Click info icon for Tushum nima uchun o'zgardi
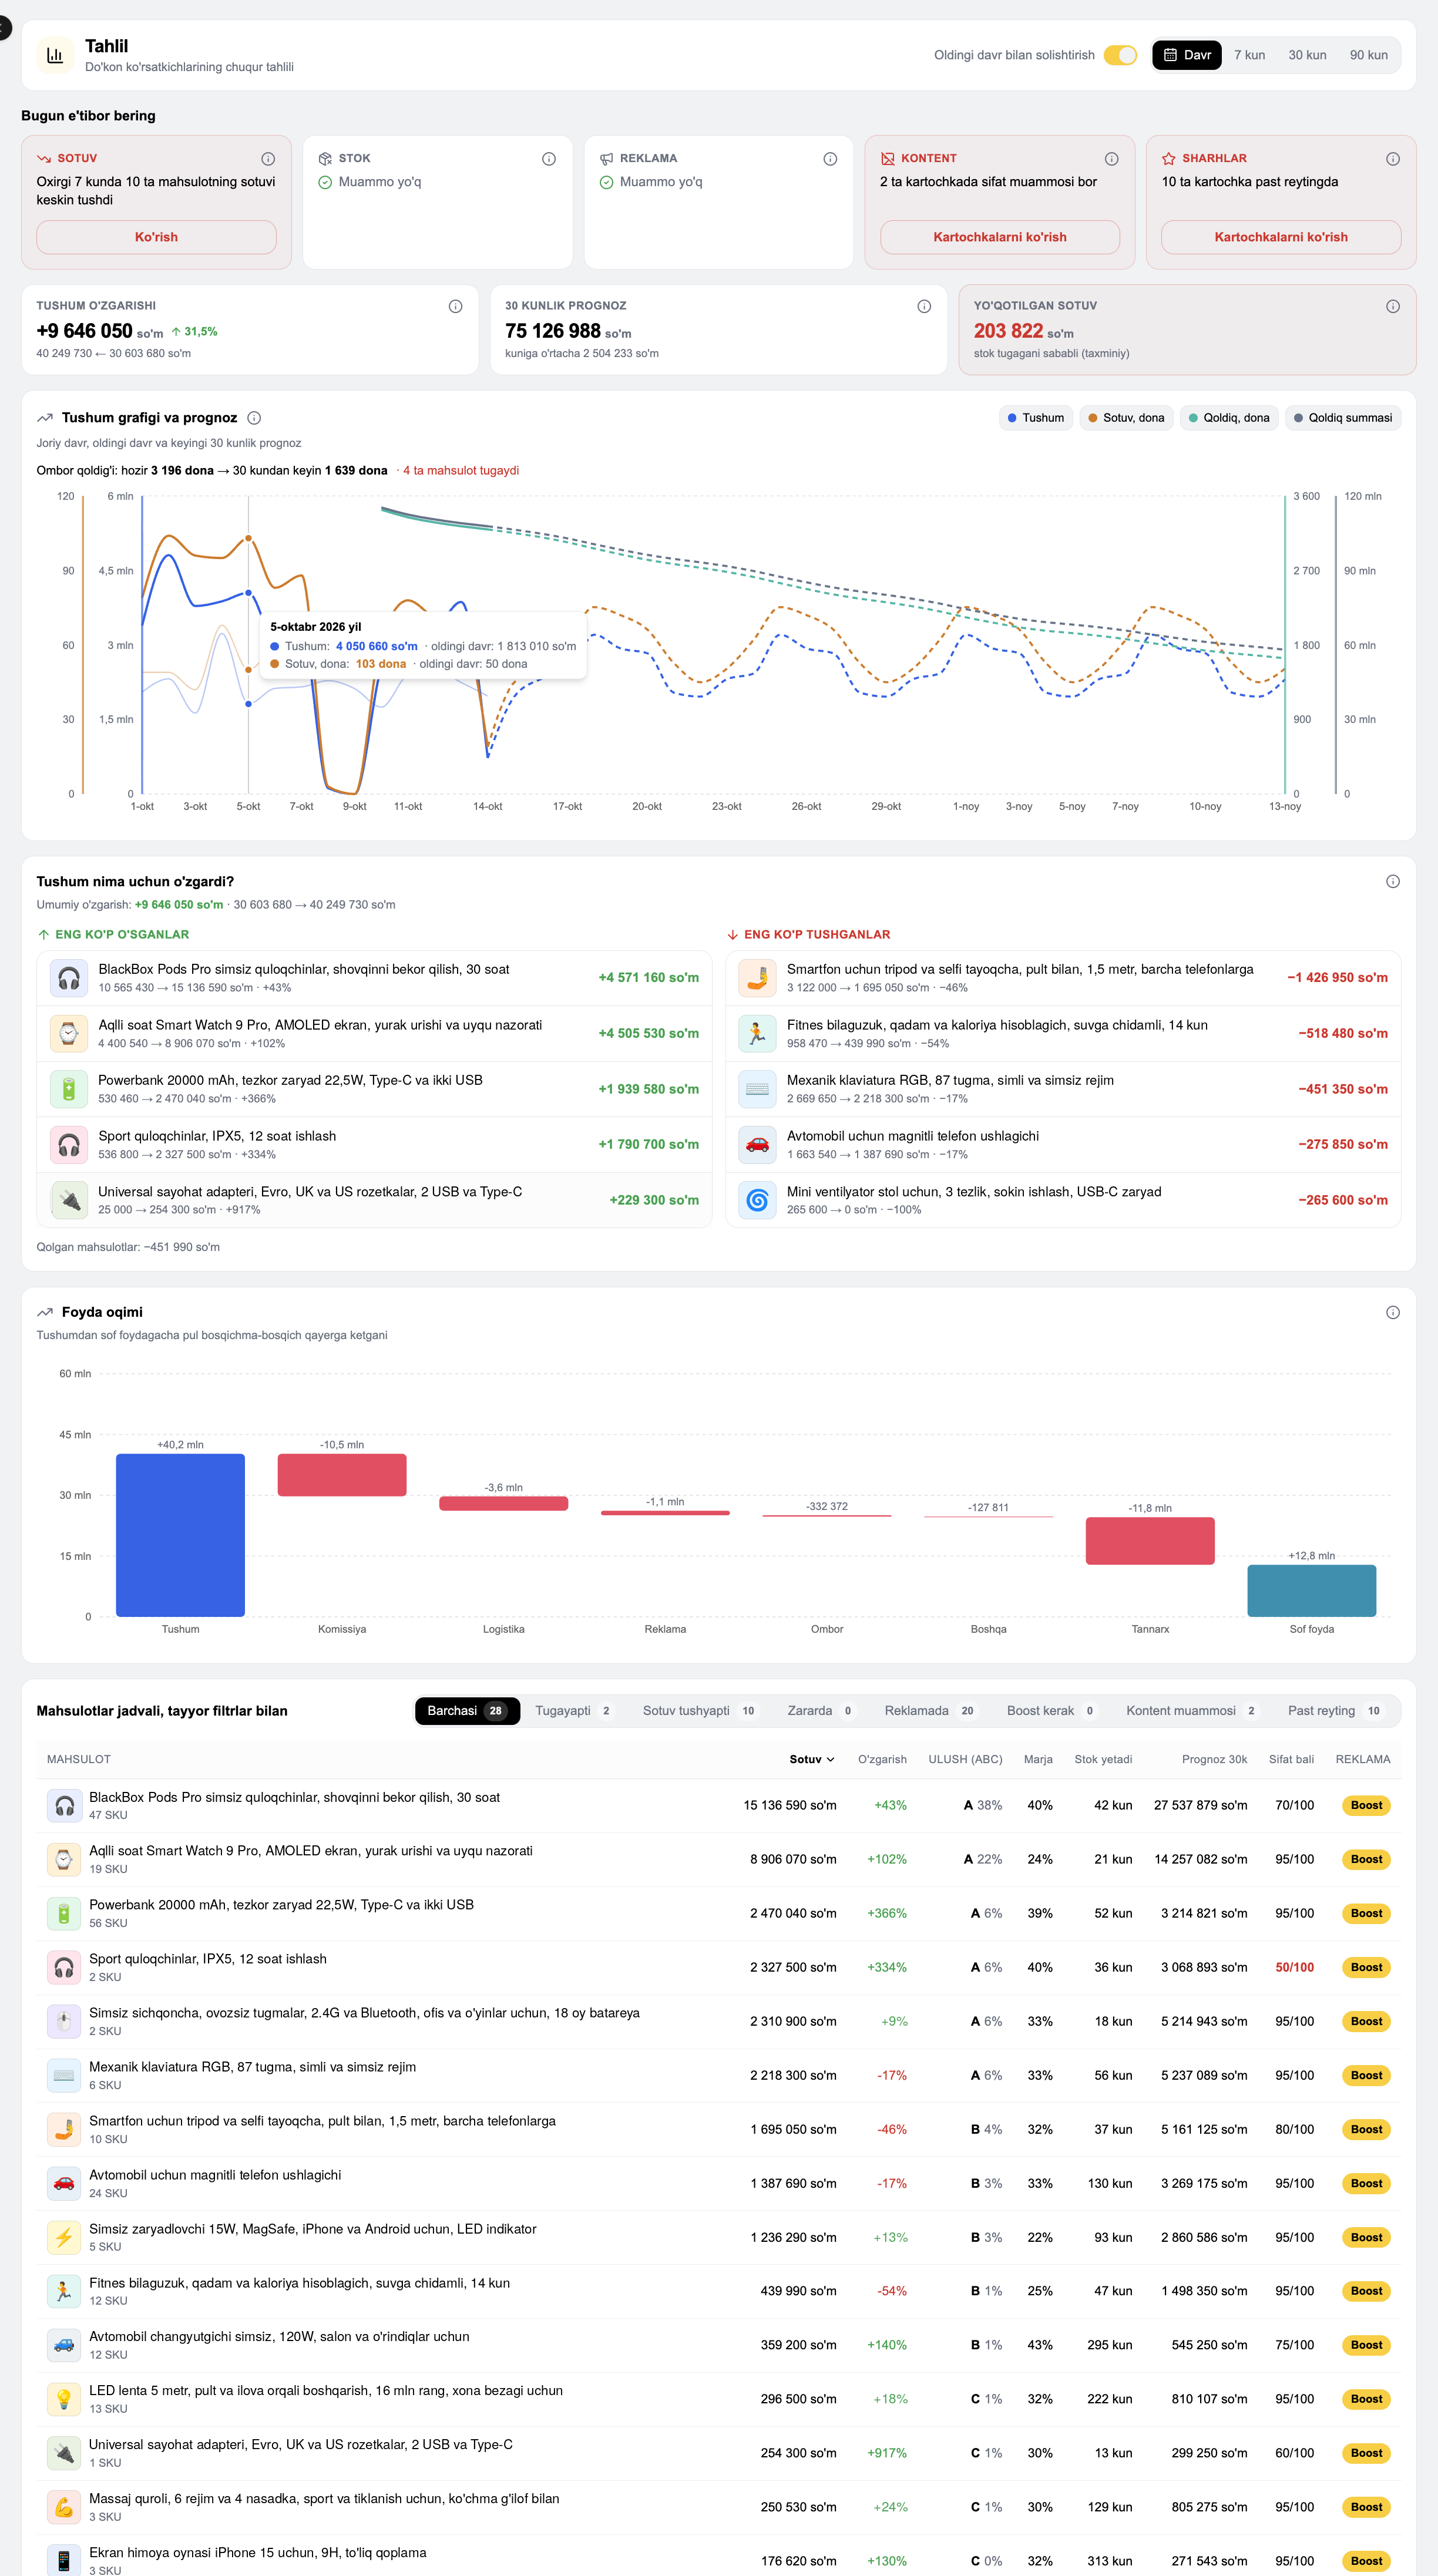 click(1393, 881)
